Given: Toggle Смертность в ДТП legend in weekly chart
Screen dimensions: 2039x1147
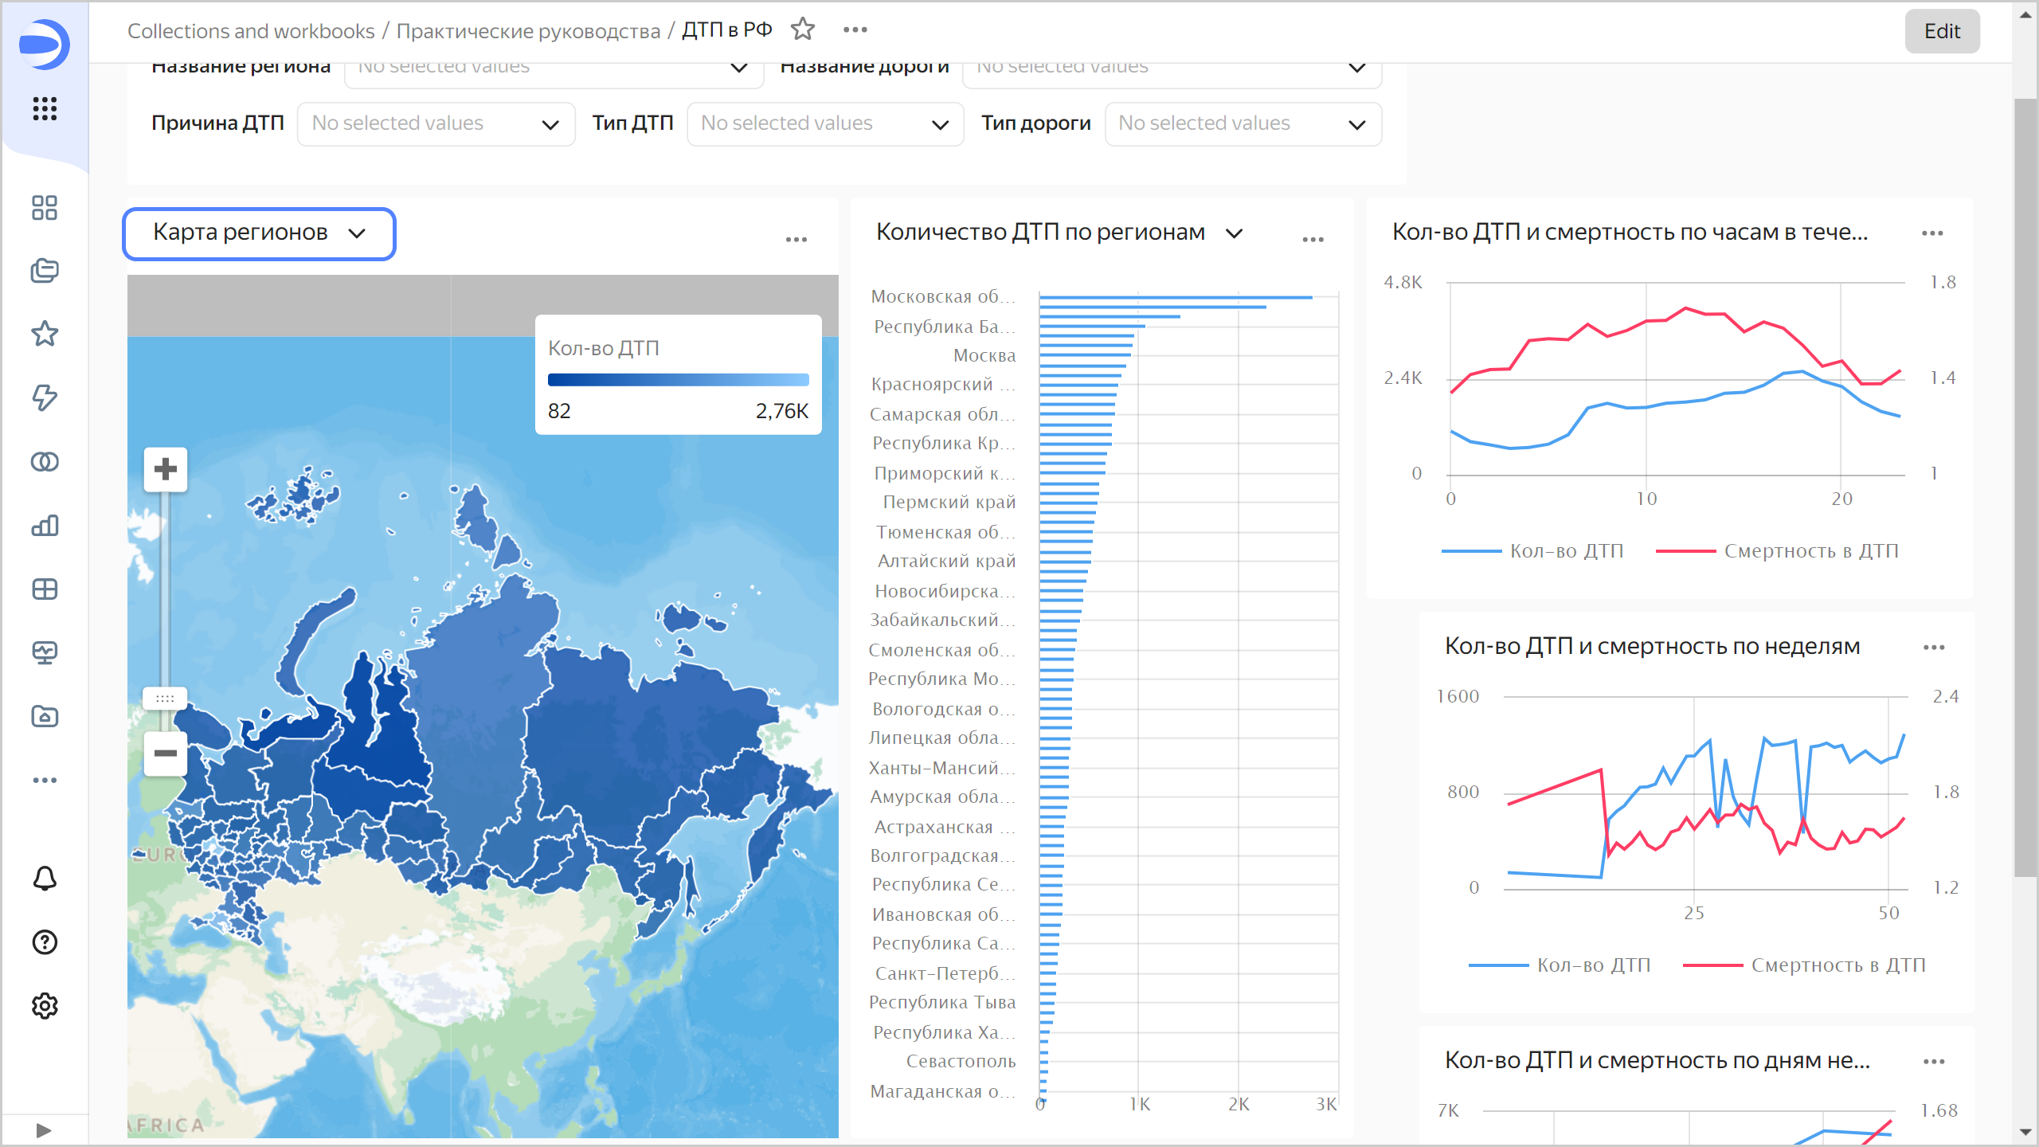Looking at the screenshot, I should pos(1837,965).
